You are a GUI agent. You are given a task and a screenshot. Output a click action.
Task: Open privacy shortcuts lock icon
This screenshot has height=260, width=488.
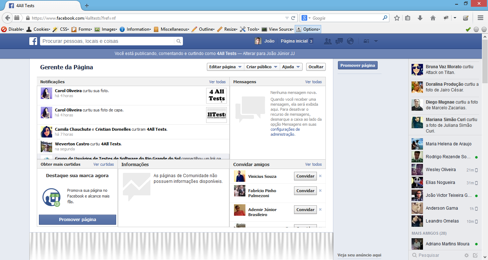point(366,41)
